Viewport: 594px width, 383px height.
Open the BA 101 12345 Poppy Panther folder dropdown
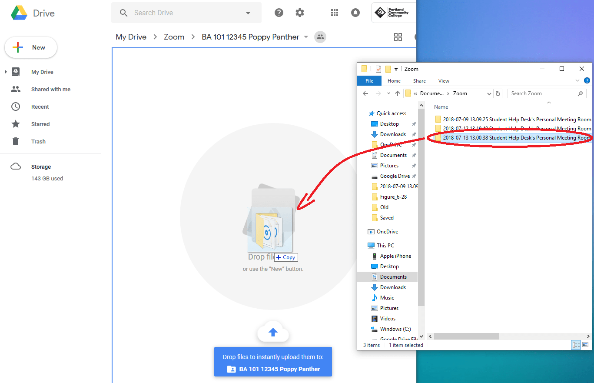coord(306,37)
